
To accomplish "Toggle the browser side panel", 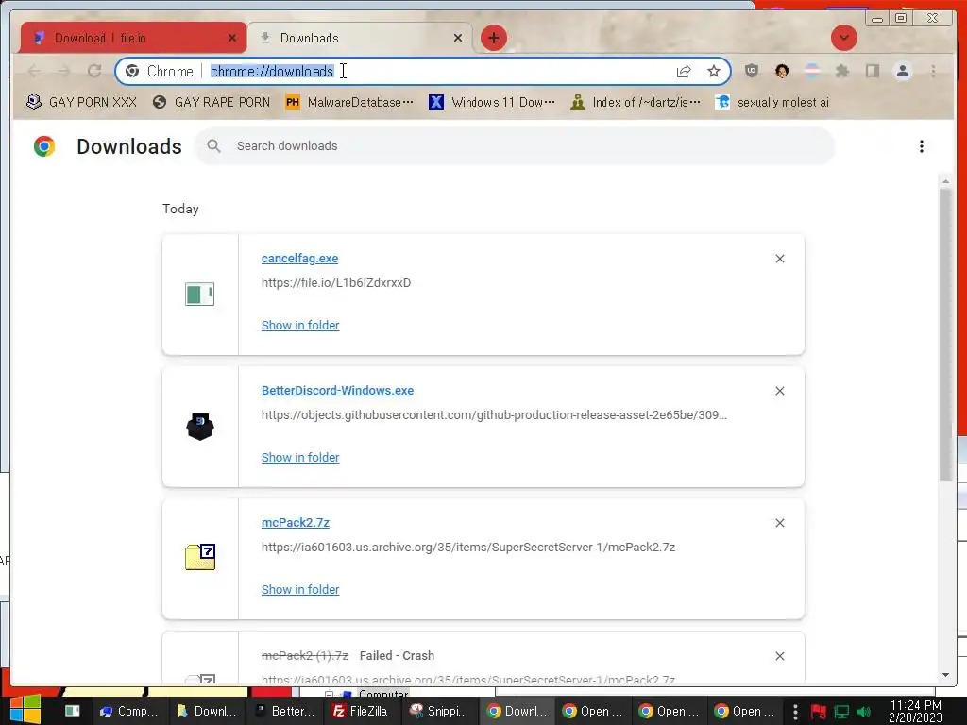I will 872,71.
